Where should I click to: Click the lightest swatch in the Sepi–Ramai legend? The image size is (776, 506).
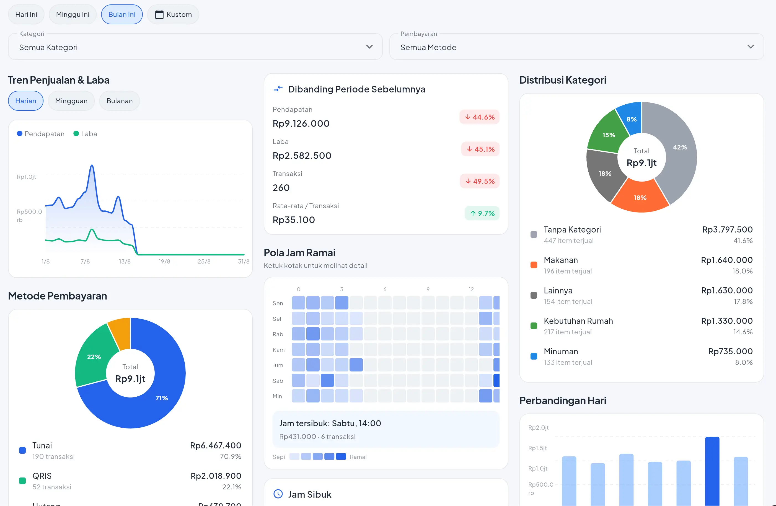click(294, 456)
